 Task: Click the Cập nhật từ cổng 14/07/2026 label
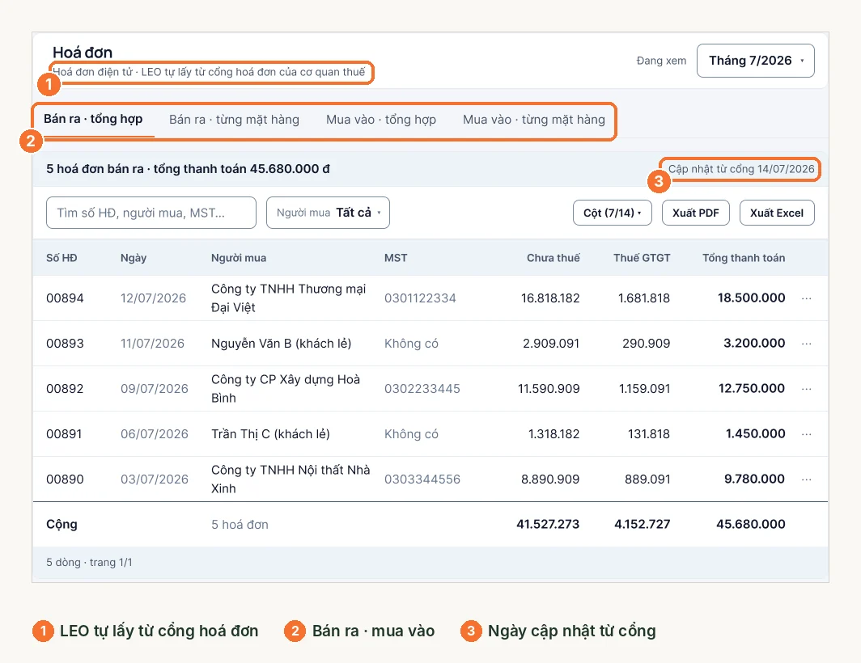[741, 169]
